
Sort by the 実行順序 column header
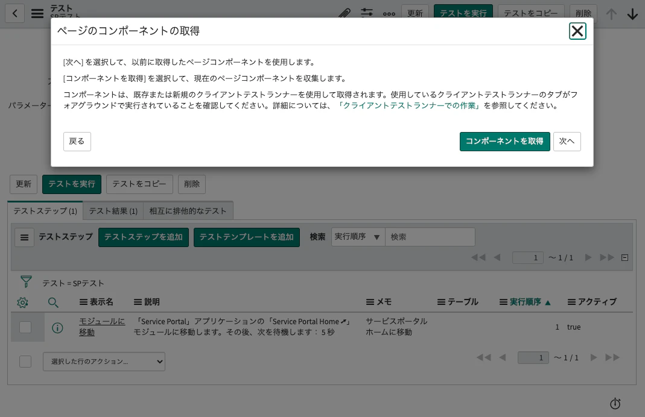point(526,302)
